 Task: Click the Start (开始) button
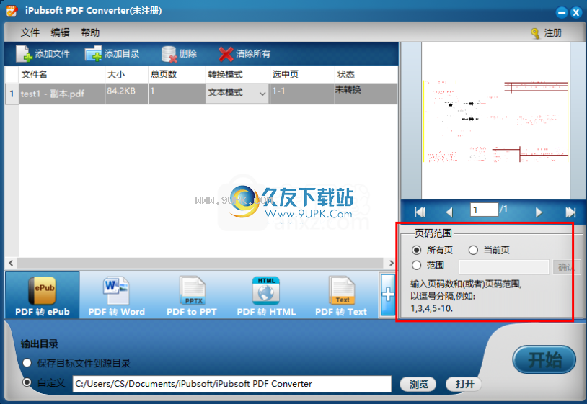click(x=544, y=359)
